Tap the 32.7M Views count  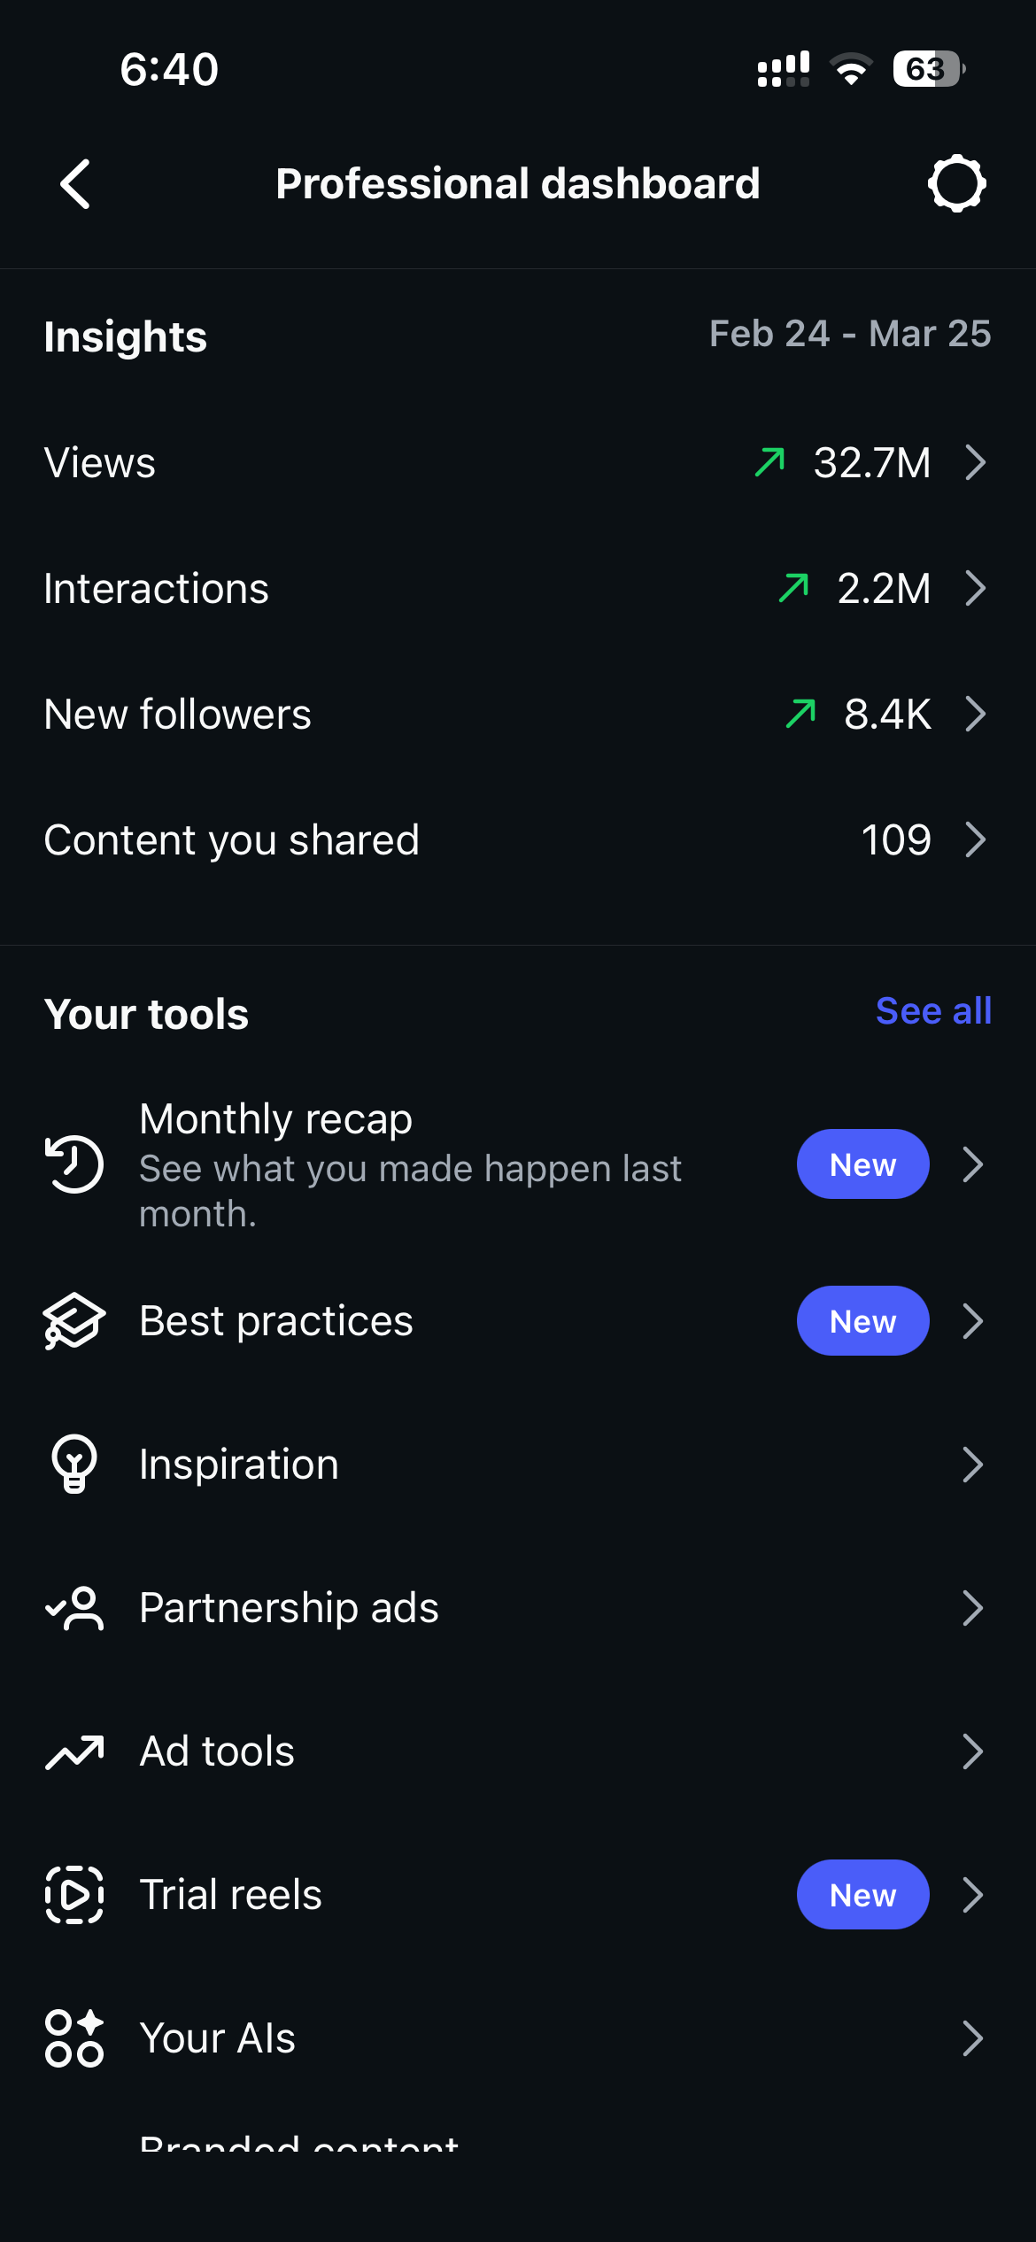pyautogui.click(x=871, y=462)
